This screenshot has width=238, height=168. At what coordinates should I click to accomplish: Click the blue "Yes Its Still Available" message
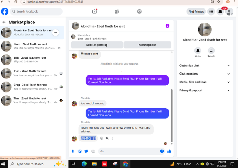[x=127, y=113]
